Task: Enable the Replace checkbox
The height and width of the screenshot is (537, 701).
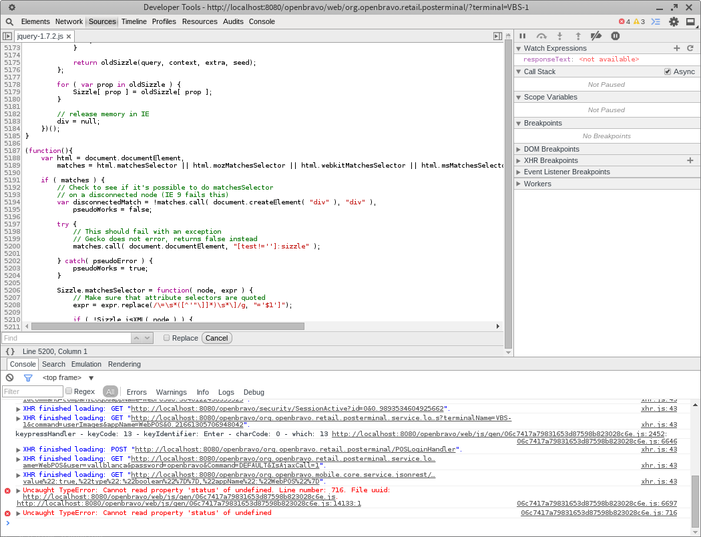Action: (x=167, y=338)
